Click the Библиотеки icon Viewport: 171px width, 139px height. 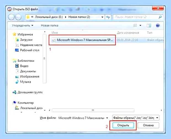point(14,61)
